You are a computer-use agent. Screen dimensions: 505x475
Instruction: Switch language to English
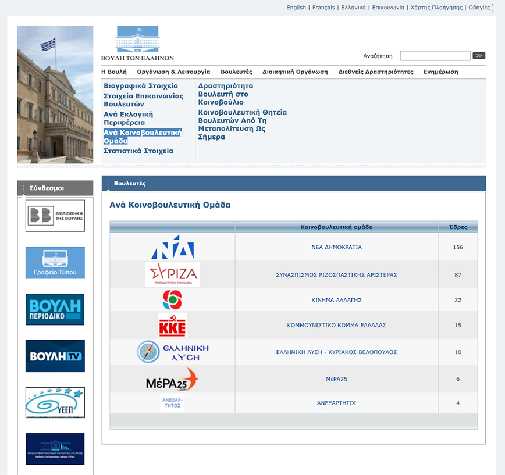pos(296,8)
